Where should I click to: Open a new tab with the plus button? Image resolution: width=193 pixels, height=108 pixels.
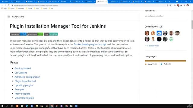tap(169, 2)
